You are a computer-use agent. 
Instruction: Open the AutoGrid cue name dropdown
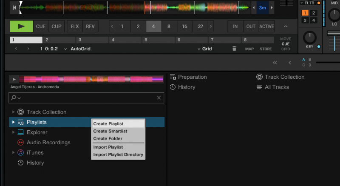(65, 49)
